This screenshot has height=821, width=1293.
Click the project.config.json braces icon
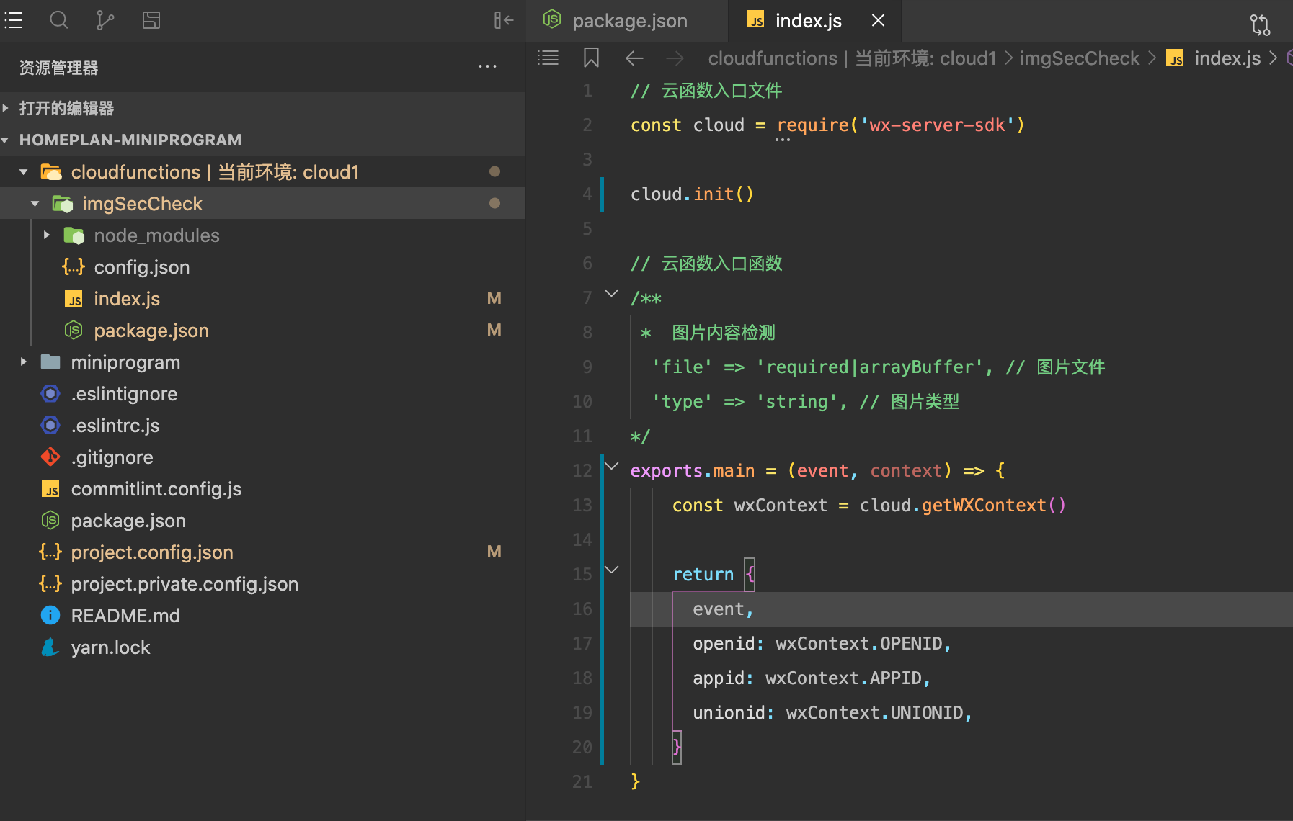tap(50, 552)
